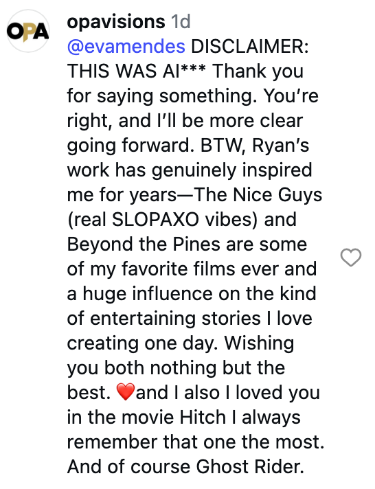Click the 'THIS WAS AI***' text

[137, 71]
